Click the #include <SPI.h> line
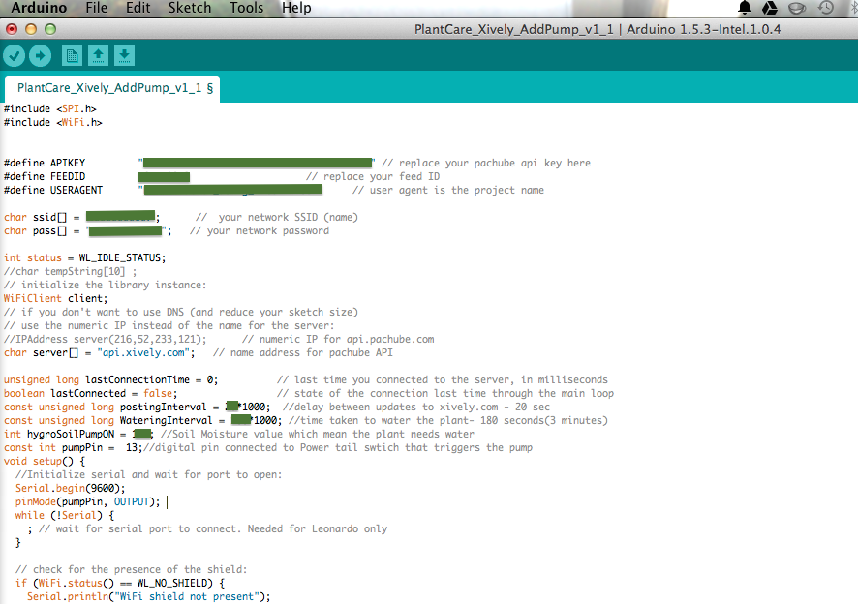The width and height of the screenshot is (858, 604). [x=49, y=108]
